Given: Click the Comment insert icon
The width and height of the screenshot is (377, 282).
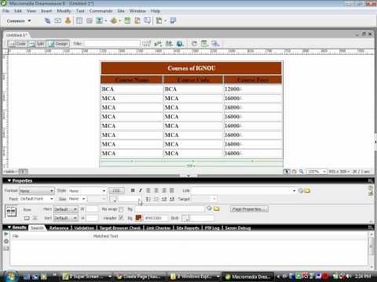Looking at the screenshot, I should coord(148,21).
